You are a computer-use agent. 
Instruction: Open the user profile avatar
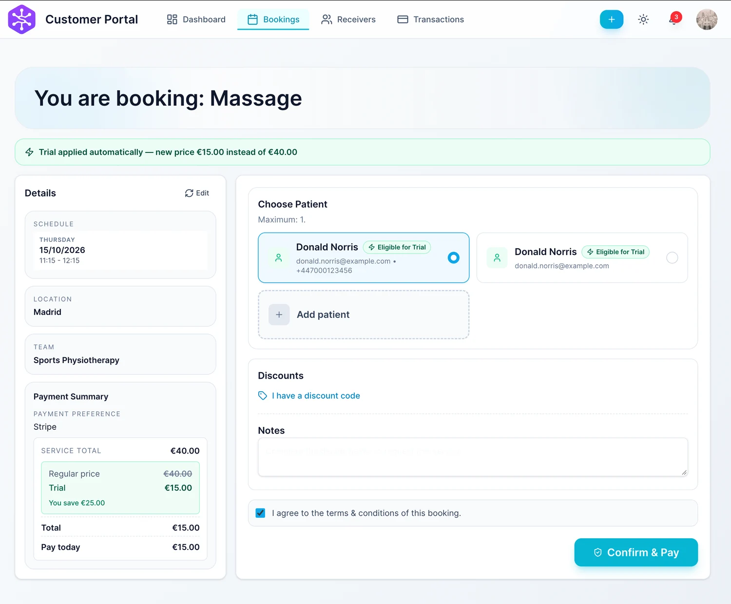pyautogui.click(x=707, y=19)
